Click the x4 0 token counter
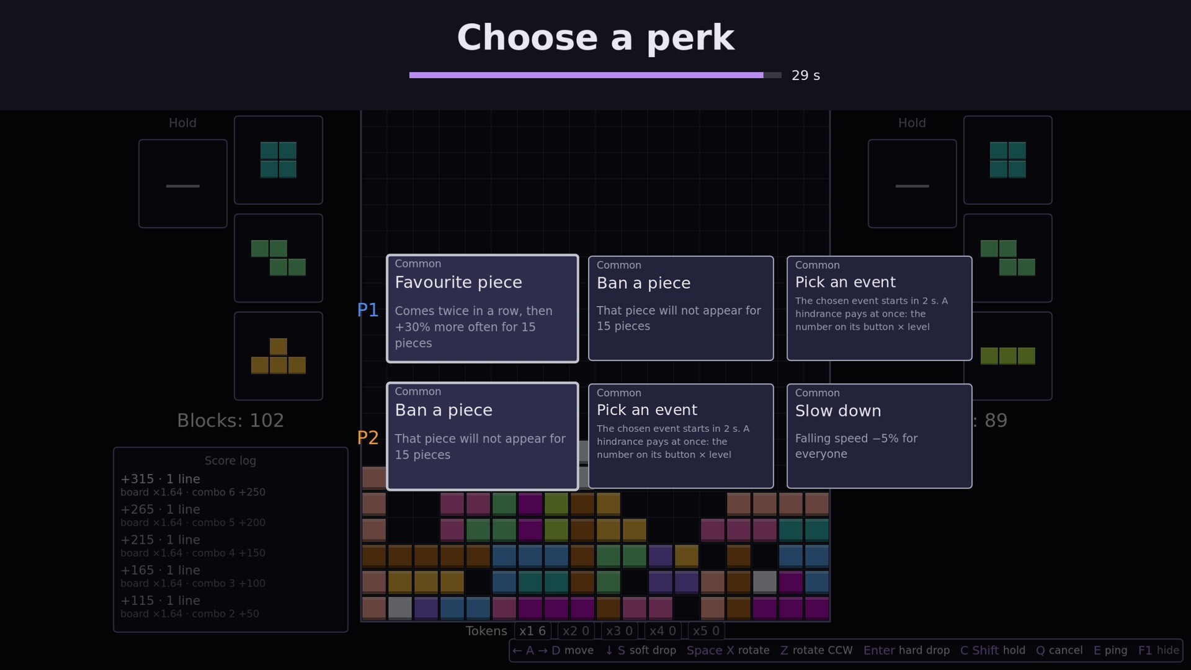This screenshot has width=1191, height=670. (x=662, y=631)
